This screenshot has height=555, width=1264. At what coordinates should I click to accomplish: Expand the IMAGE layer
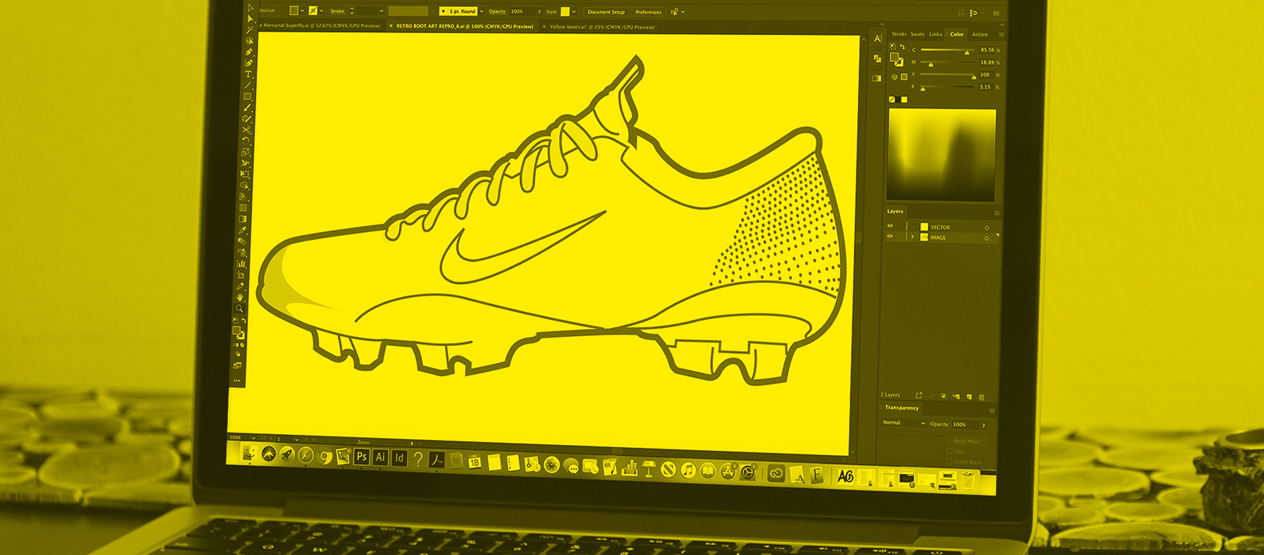click(x=912, y=237)
